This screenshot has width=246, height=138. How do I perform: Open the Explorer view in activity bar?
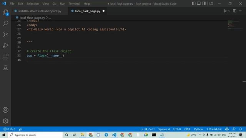pos(5,13)
